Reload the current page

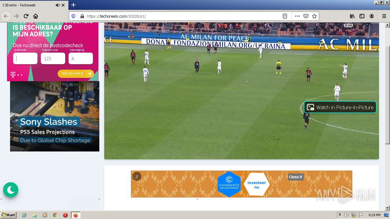[26, 16]
